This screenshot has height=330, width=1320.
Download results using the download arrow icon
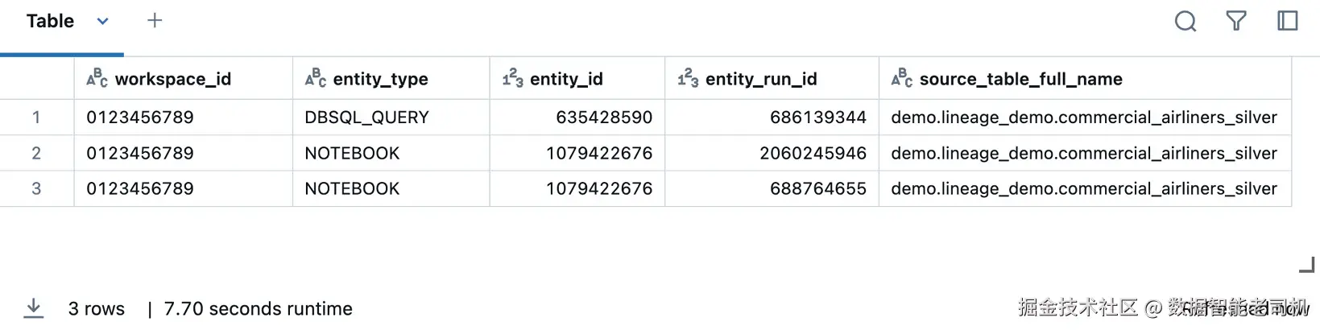[x=34, y=307]
